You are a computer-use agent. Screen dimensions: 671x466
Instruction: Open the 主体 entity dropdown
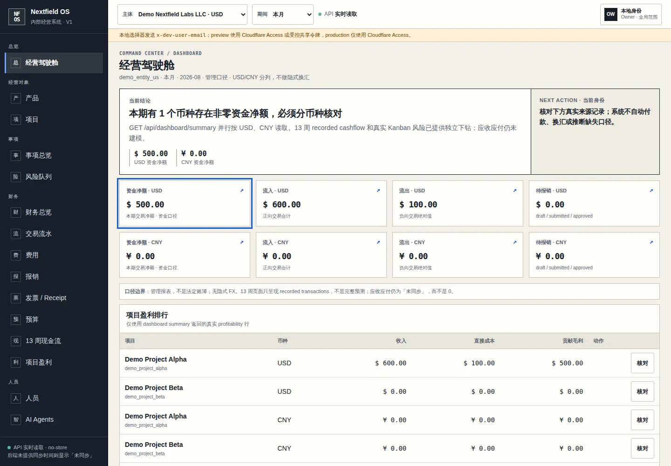pos(183,14)
